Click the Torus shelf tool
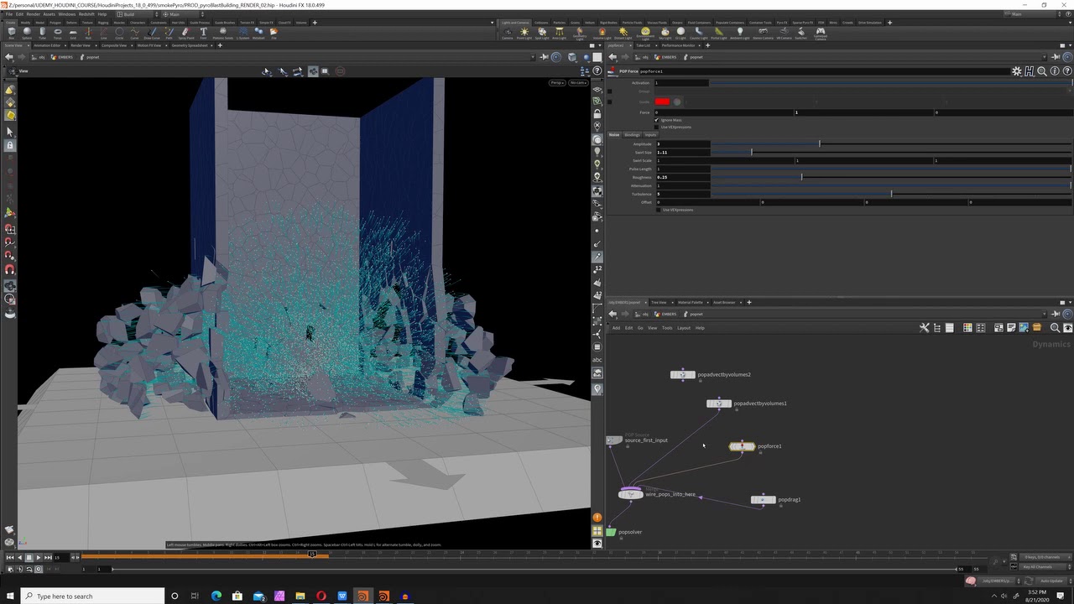Viewport: 1074px width, 604px height. 57,34
